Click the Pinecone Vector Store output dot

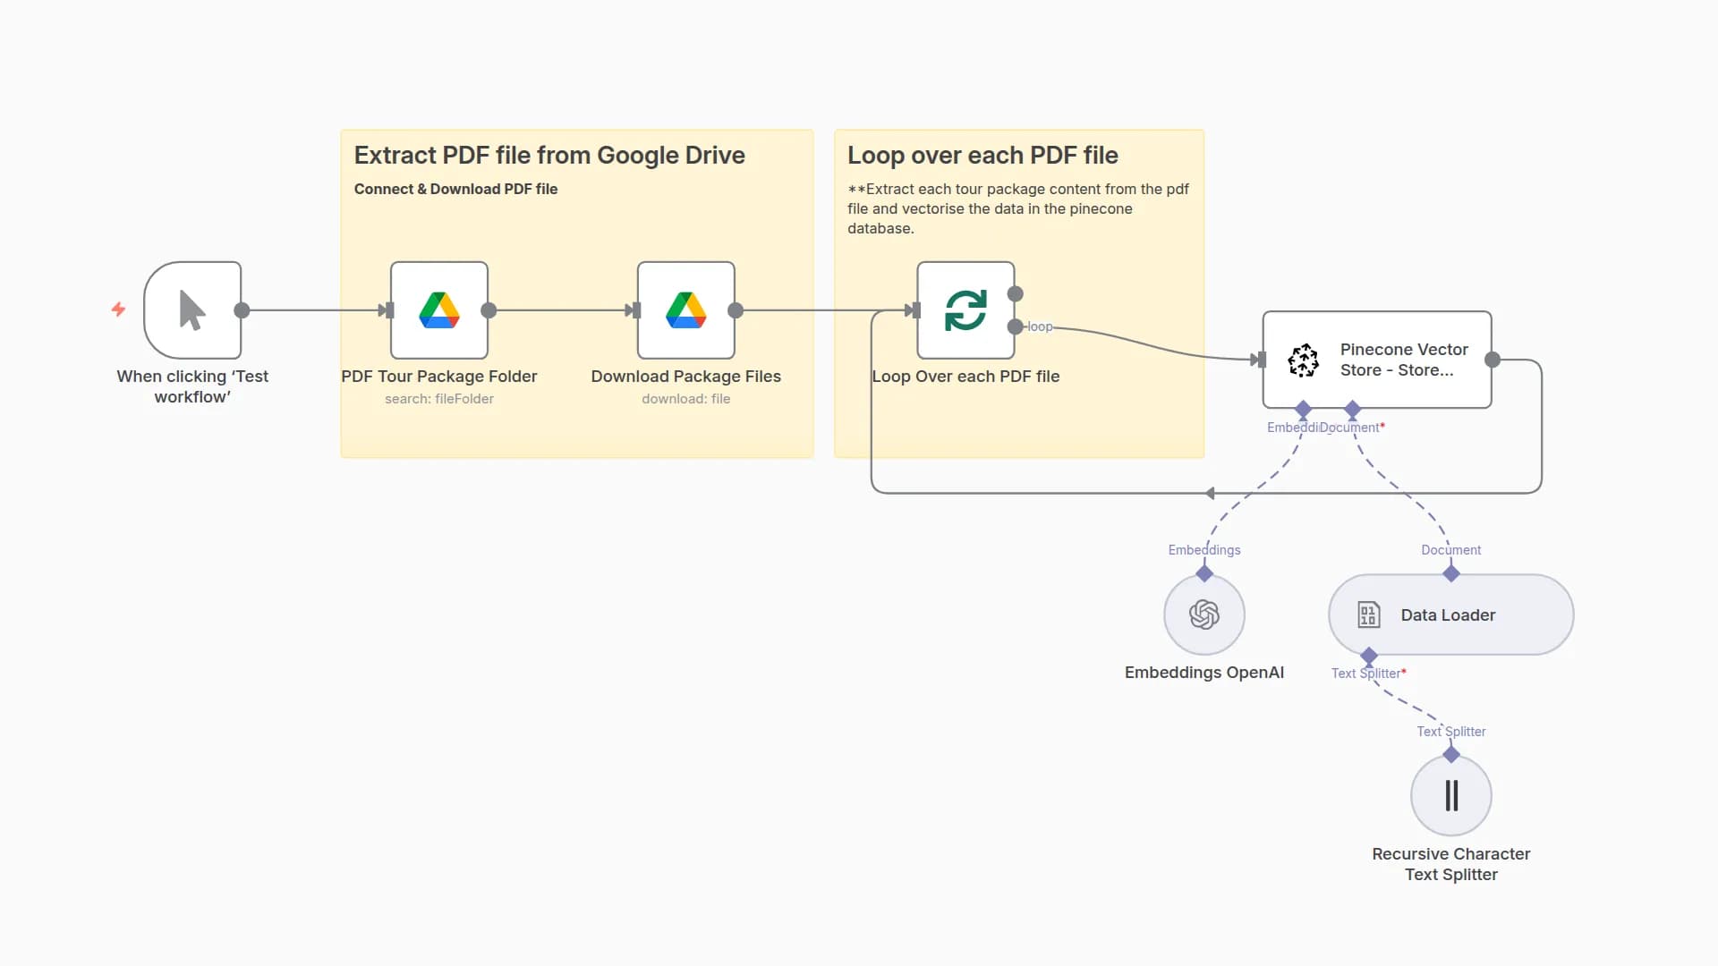click(x=1493, y=360)
